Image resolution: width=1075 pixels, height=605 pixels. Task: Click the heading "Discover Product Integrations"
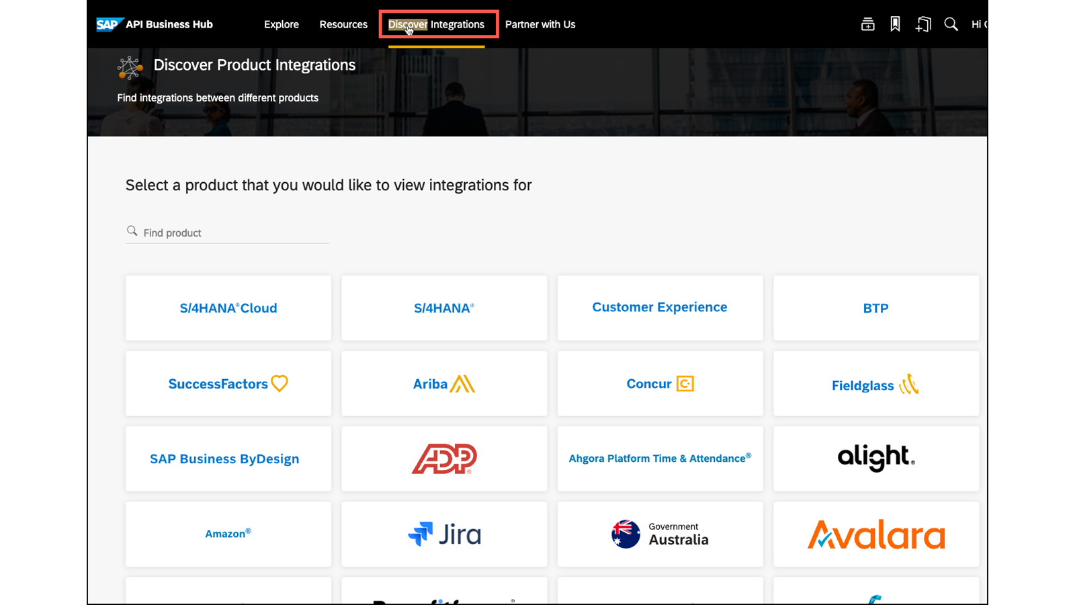tap(255, 65)
